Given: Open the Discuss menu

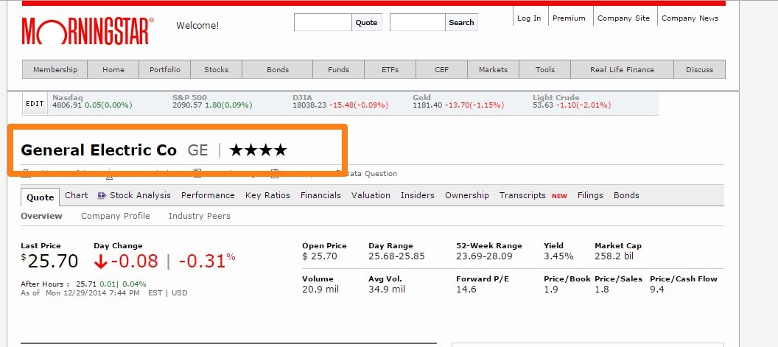Looking at the screenshot, I should (700, 69).
